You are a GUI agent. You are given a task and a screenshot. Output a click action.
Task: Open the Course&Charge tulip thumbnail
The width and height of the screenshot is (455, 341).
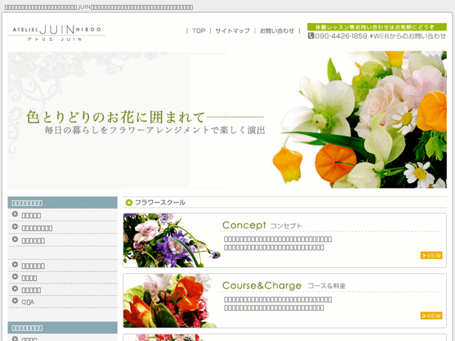170,301
